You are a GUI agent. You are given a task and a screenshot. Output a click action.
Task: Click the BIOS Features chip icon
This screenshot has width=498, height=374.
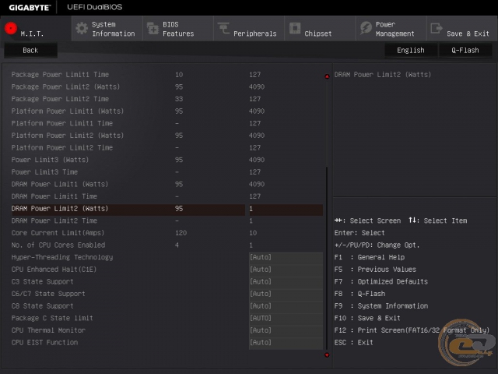click(x=153, y=29)
